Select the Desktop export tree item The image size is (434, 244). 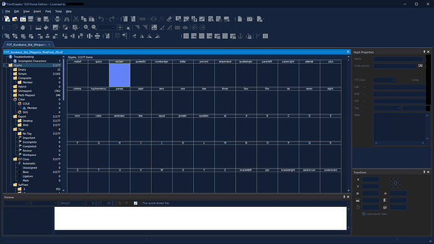[28, 121]
